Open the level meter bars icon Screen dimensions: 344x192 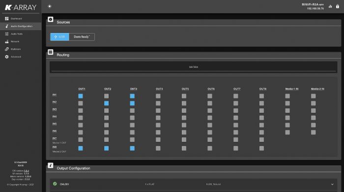tap(330, 6)
